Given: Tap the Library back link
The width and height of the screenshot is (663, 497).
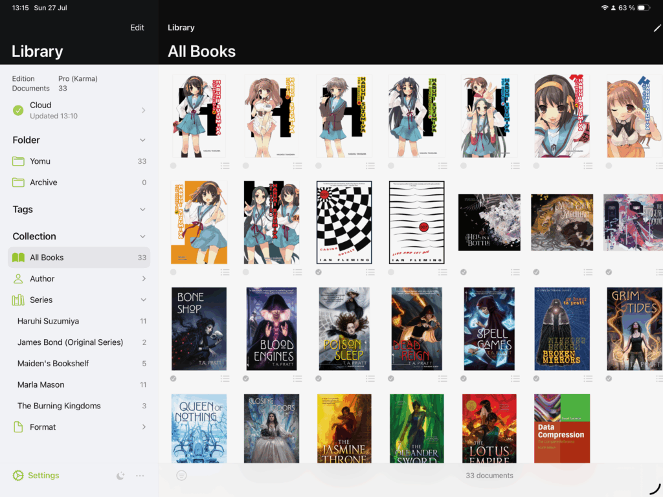Looking at the screenshot, I should pos(181,27).
